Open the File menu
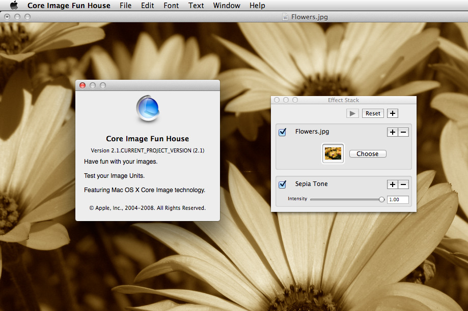Image resolution: width=468 pixels, height=311 pixels. click(125, 6)
